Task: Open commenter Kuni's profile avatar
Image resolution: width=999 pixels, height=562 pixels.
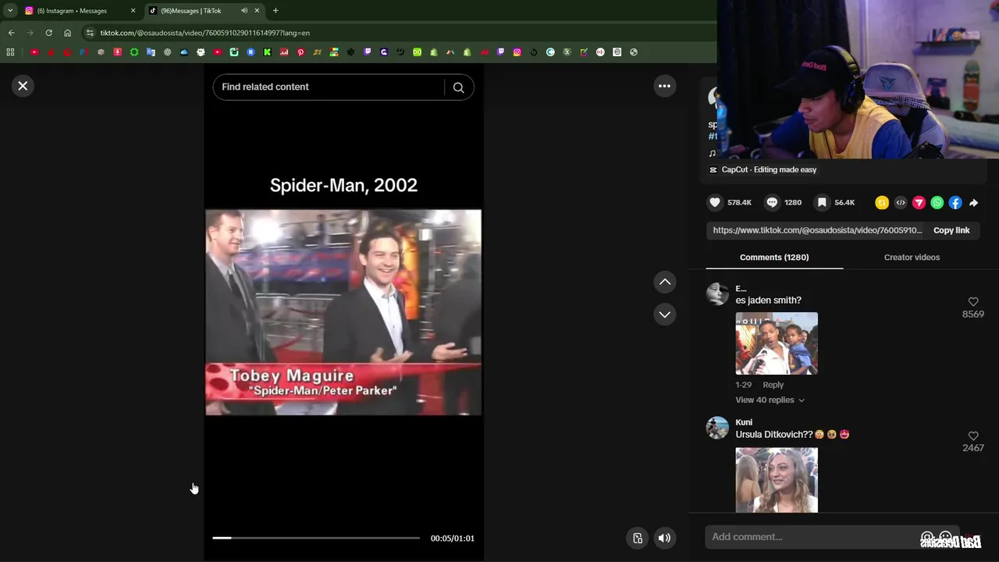Action: (717, 428)
